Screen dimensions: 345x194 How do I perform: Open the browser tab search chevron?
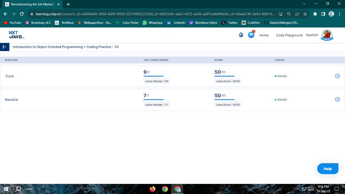coord(304,4)
